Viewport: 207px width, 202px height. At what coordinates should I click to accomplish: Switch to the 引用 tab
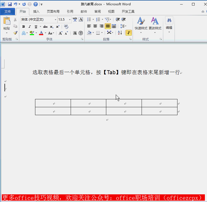[70, 12]
